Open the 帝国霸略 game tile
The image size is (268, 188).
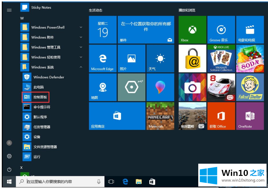pos(192,116)
